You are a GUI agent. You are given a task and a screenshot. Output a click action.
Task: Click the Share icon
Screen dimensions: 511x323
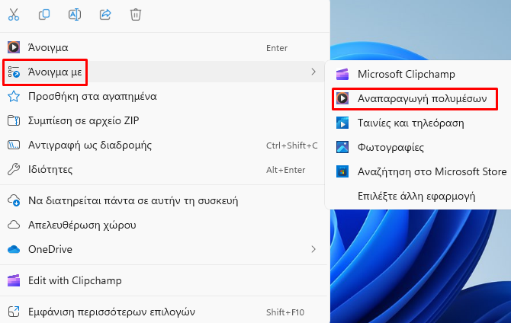pyautogui.click(x=105, y=14)
